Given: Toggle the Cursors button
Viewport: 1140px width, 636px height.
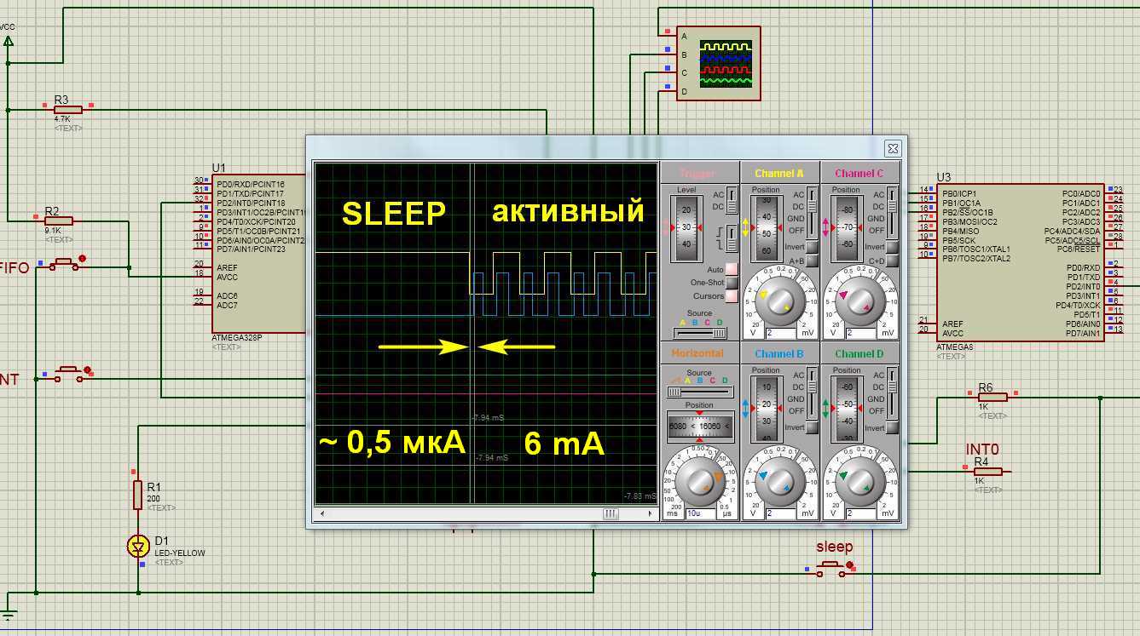Looking at the screenshot, I should pyautogui.click(x=732, y=296).
